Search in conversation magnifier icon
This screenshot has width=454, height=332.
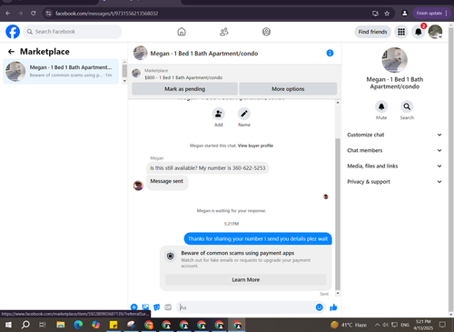click(x=407, y=106)
